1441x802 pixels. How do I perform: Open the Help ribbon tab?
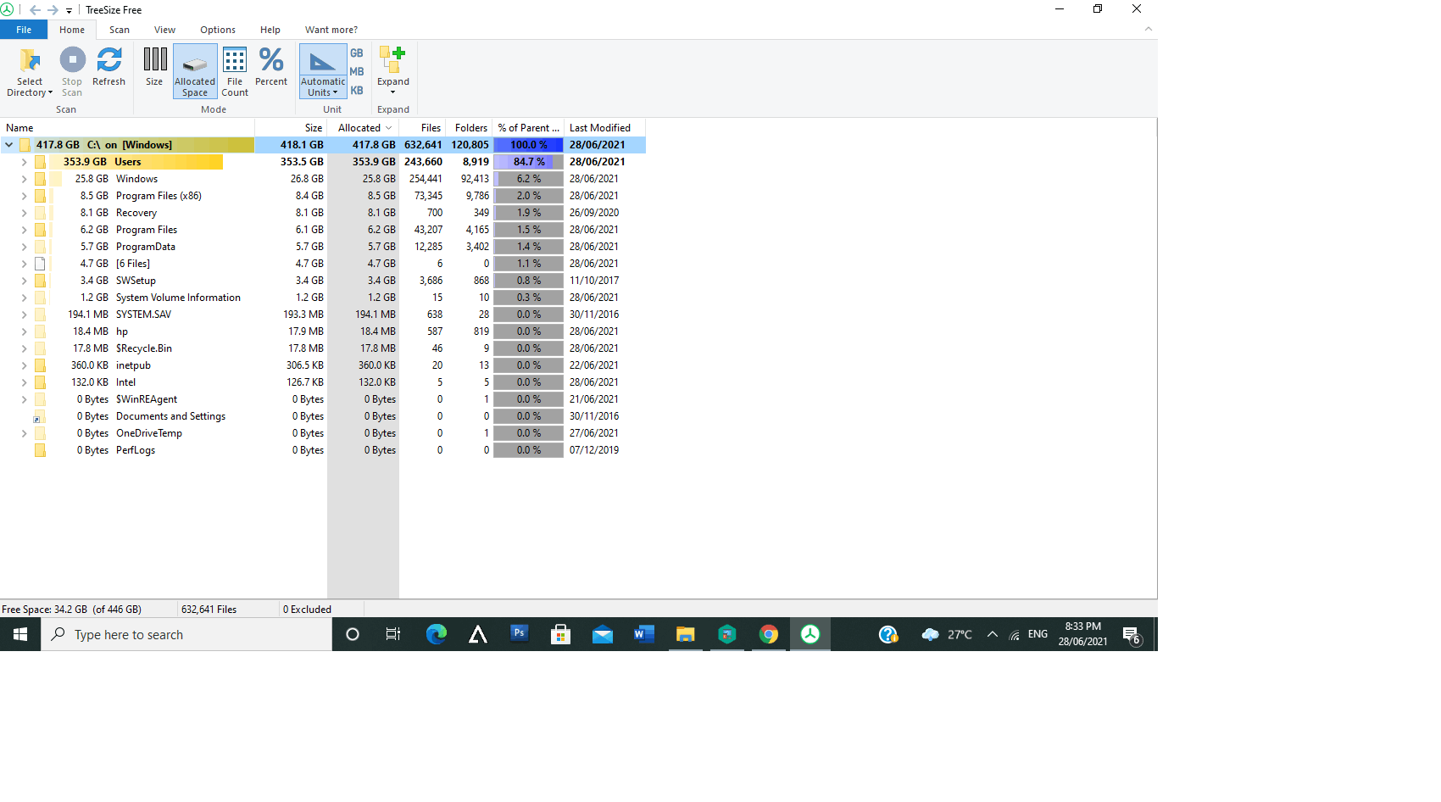coord(270,30)
